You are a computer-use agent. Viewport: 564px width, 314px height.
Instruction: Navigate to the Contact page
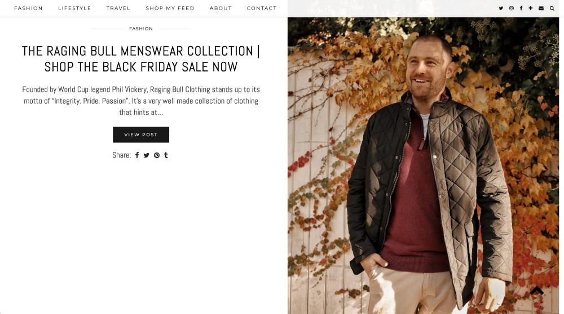pos(262,8)
